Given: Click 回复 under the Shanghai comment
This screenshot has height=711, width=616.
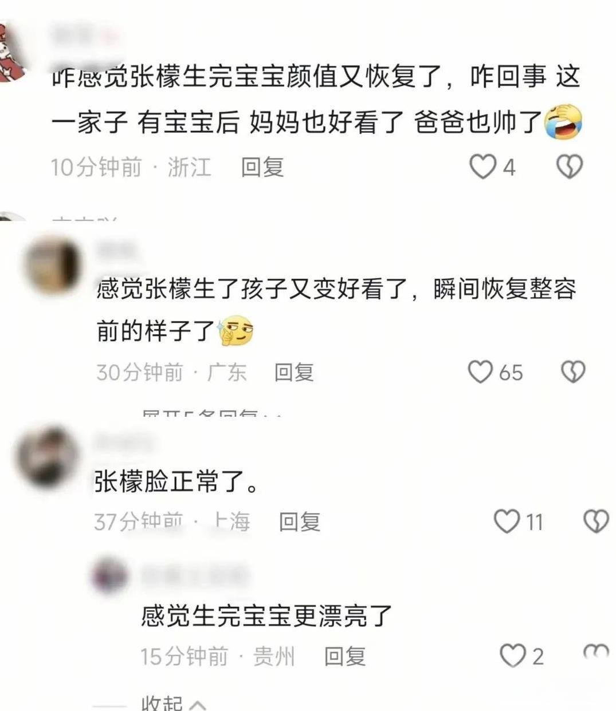Looking at the screenshot, I should tap(299, 522).
